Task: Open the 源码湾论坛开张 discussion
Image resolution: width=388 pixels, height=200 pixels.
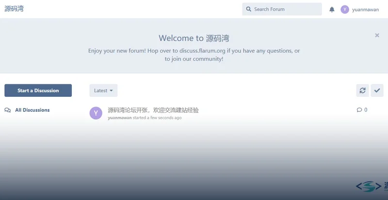Action: [153, 110]
